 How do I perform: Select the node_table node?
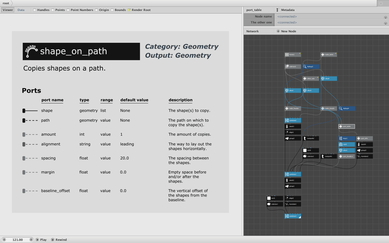329,54
